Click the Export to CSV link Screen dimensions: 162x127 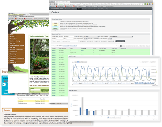pos(66,46)
